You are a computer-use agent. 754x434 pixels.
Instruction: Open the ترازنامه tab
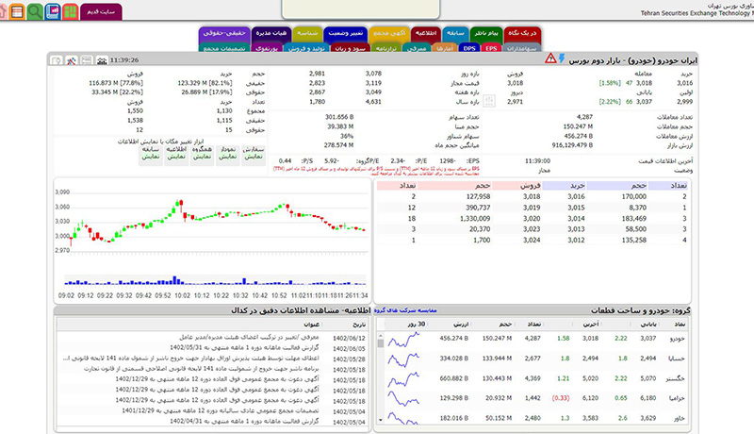386,48
